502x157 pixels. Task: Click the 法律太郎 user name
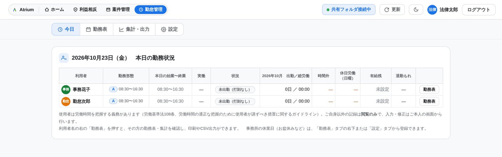pyautogui.click(x=448, y=10)
